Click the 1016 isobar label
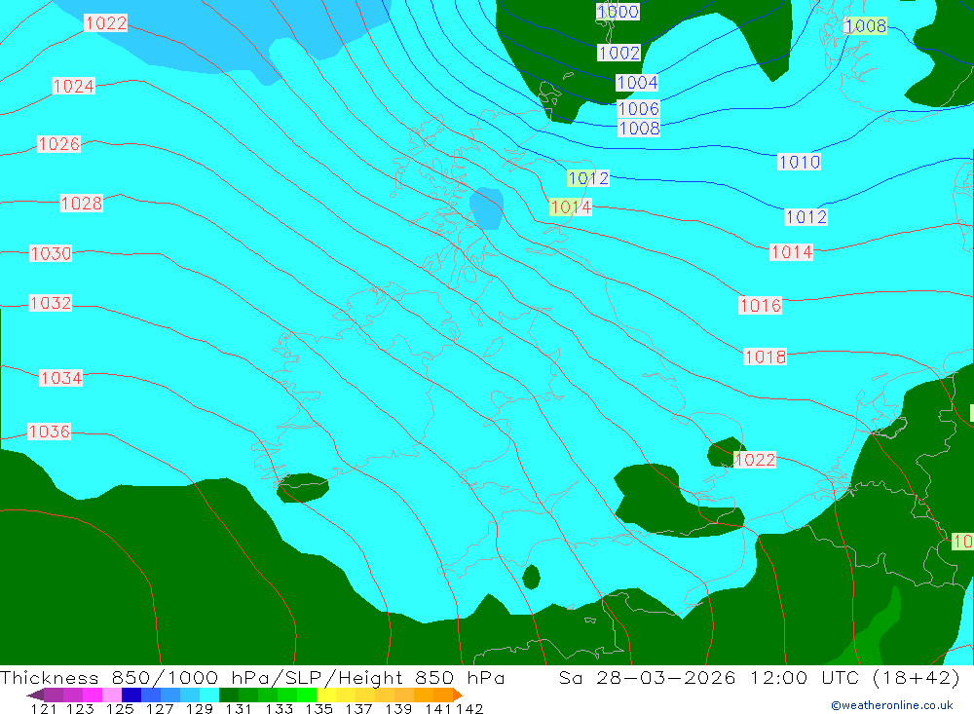974x714 pixels. pos(761,306)
